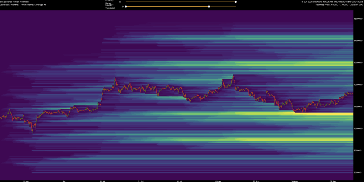Image resolution: width=364 pixels, height=182 pixels.
Task: Click the 80000.0 price axis label
Action: 358,172
